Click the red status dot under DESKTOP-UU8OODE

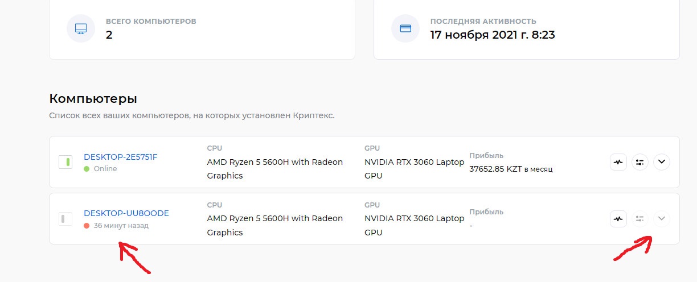(87, 226)
